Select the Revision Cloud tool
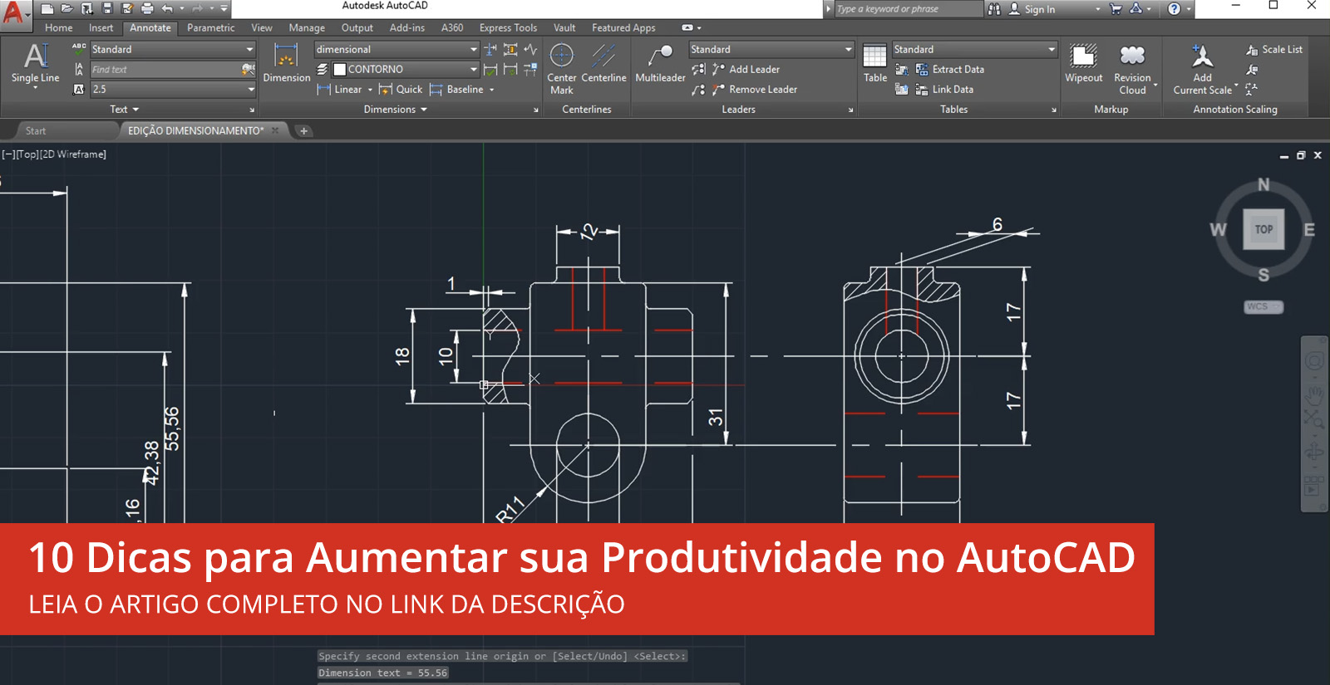This screenshot has width=1330, height=685. click(1133, 68)
